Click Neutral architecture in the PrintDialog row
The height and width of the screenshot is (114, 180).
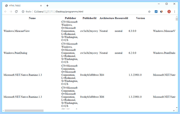103,53
